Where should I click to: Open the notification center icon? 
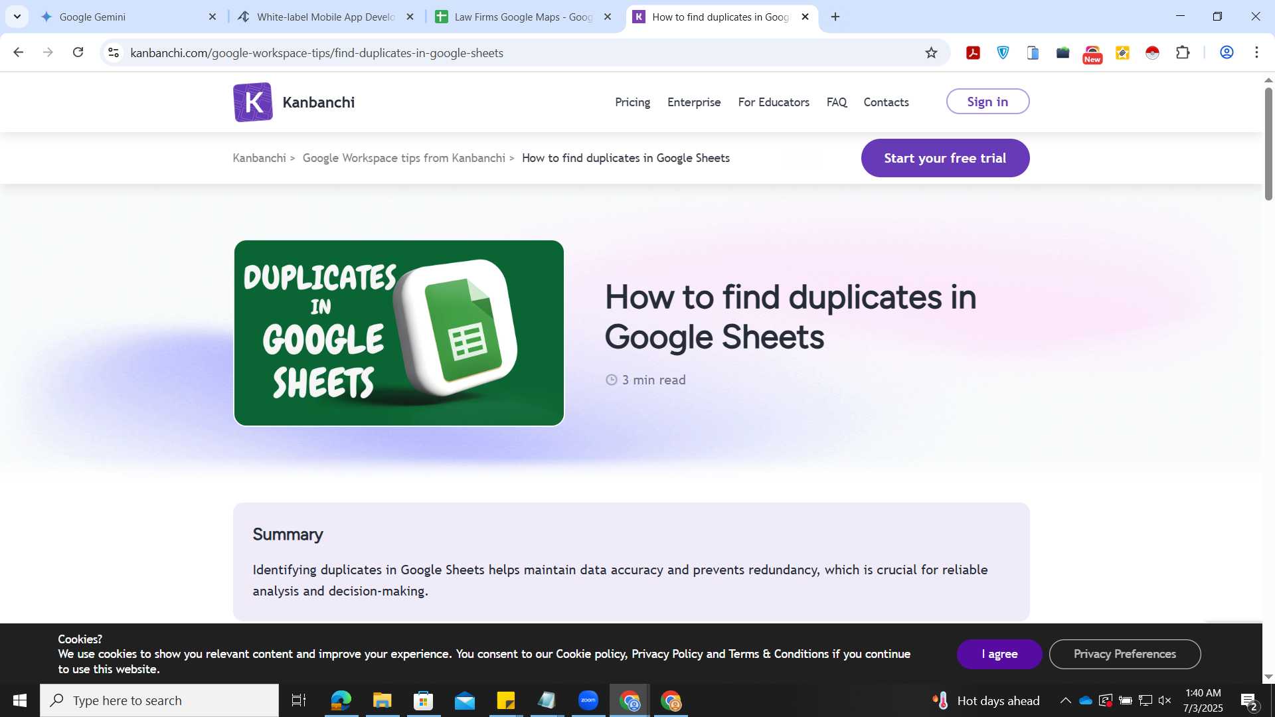pyautogui.click(x=1248, y=701)
